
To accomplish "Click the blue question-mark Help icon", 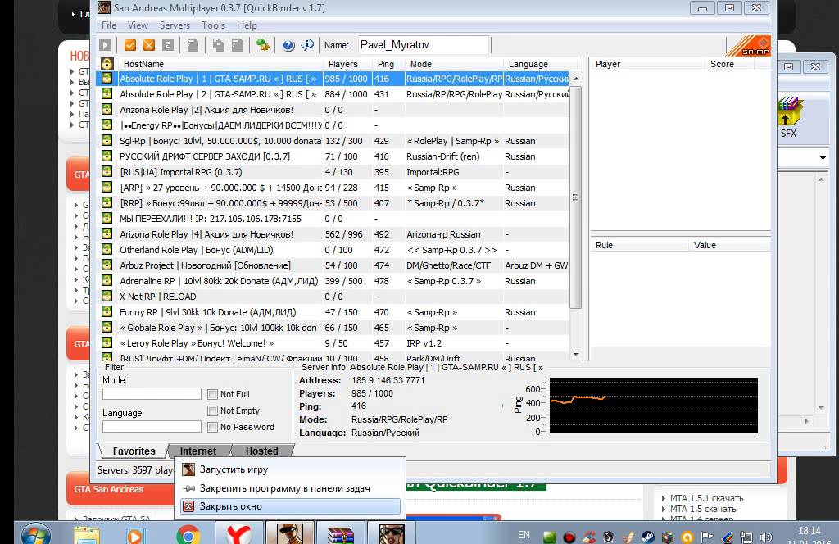I will point(288,45).
